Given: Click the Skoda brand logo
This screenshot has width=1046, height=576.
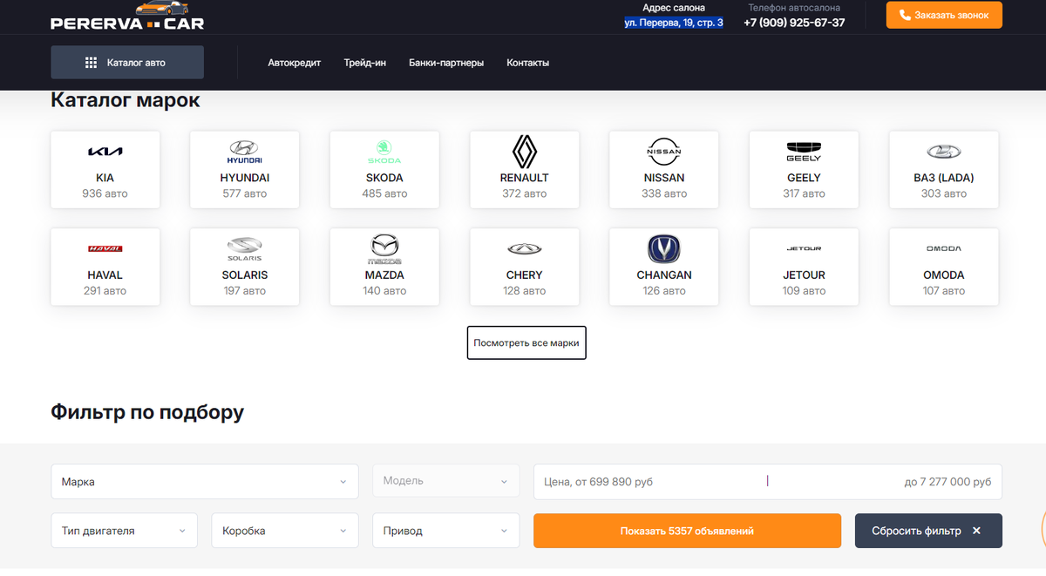Looking at the screenshot, I should pyautogui.click(x=384, y=152).
